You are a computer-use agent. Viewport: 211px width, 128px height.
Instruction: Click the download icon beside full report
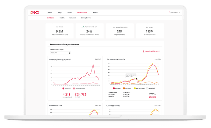point(143,51)
